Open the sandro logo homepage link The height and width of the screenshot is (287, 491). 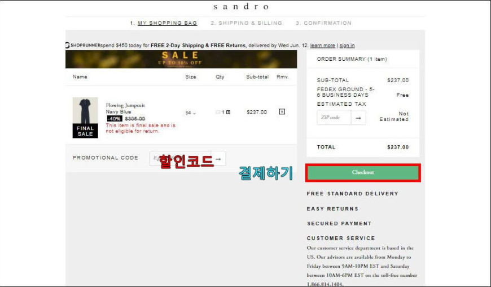(241, 6)
